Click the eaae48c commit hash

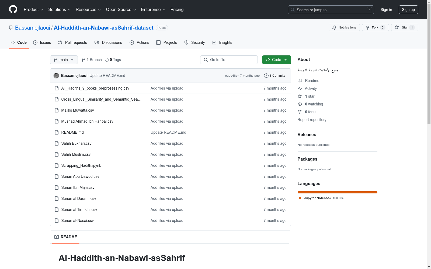click(x=231, y=76)
